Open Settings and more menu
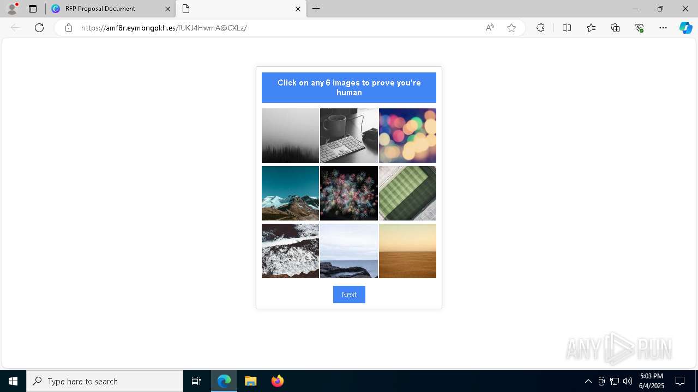Viewport: 698px width, 392px height. click(x=663, y=28)
